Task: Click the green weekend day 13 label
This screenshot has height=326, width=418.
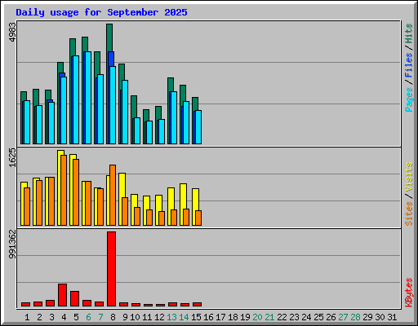Action: coord(171,317)
